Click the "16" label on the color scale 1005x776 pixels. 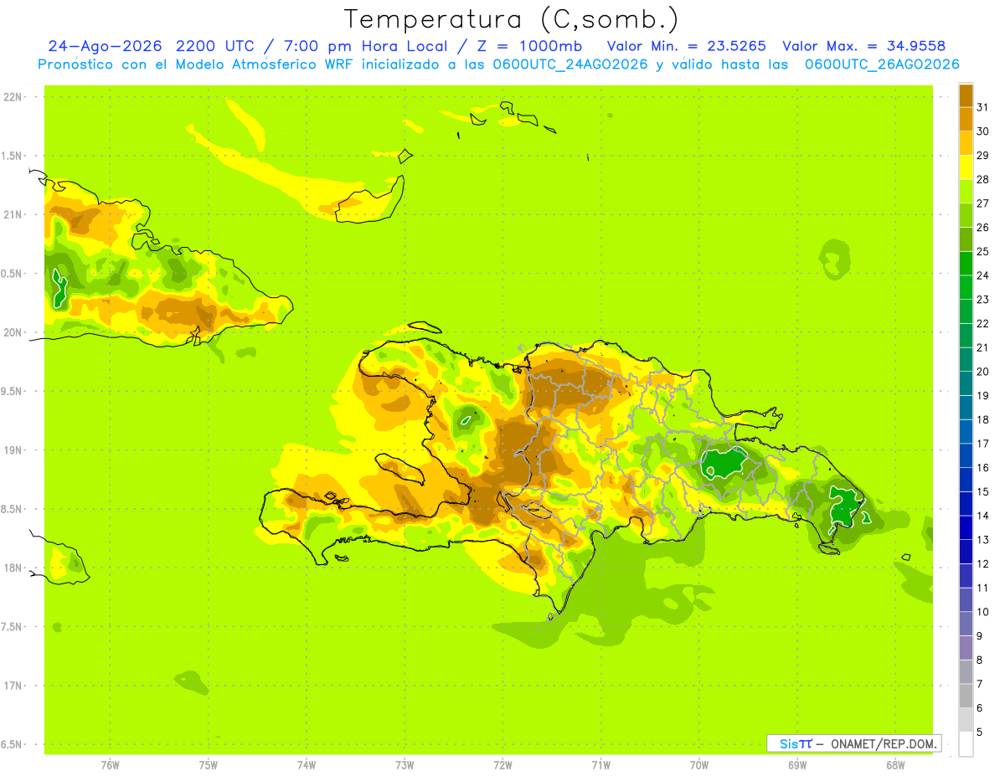click(x=983, y=467)
